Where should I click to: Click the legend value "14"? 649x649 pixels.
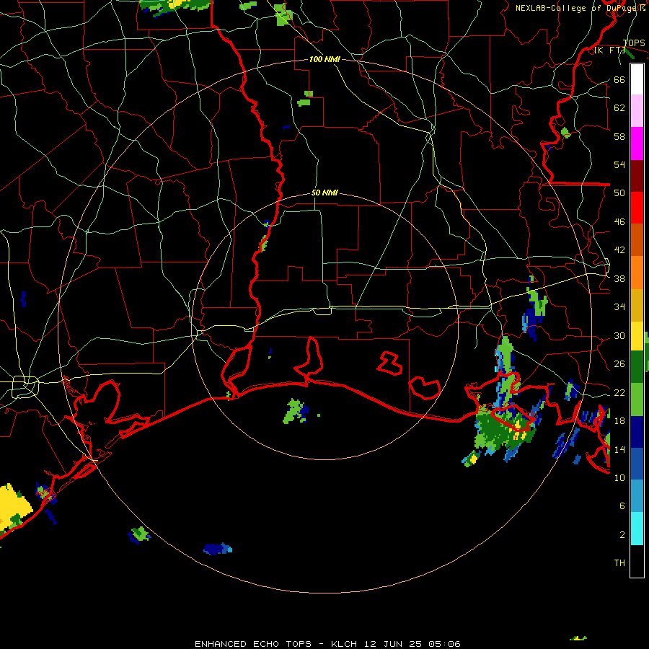click(619, 449)
